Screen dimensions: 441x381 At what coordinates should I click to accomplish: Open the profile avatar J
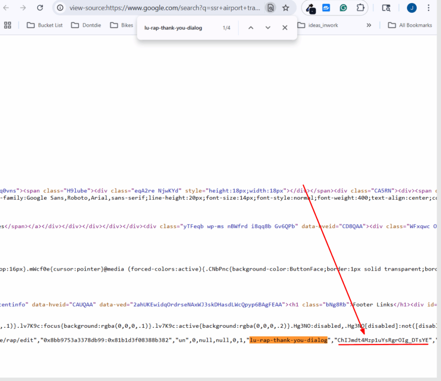[412, 8]
